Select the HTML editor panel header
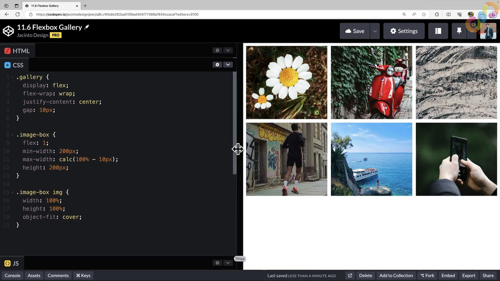 (17, 51)
